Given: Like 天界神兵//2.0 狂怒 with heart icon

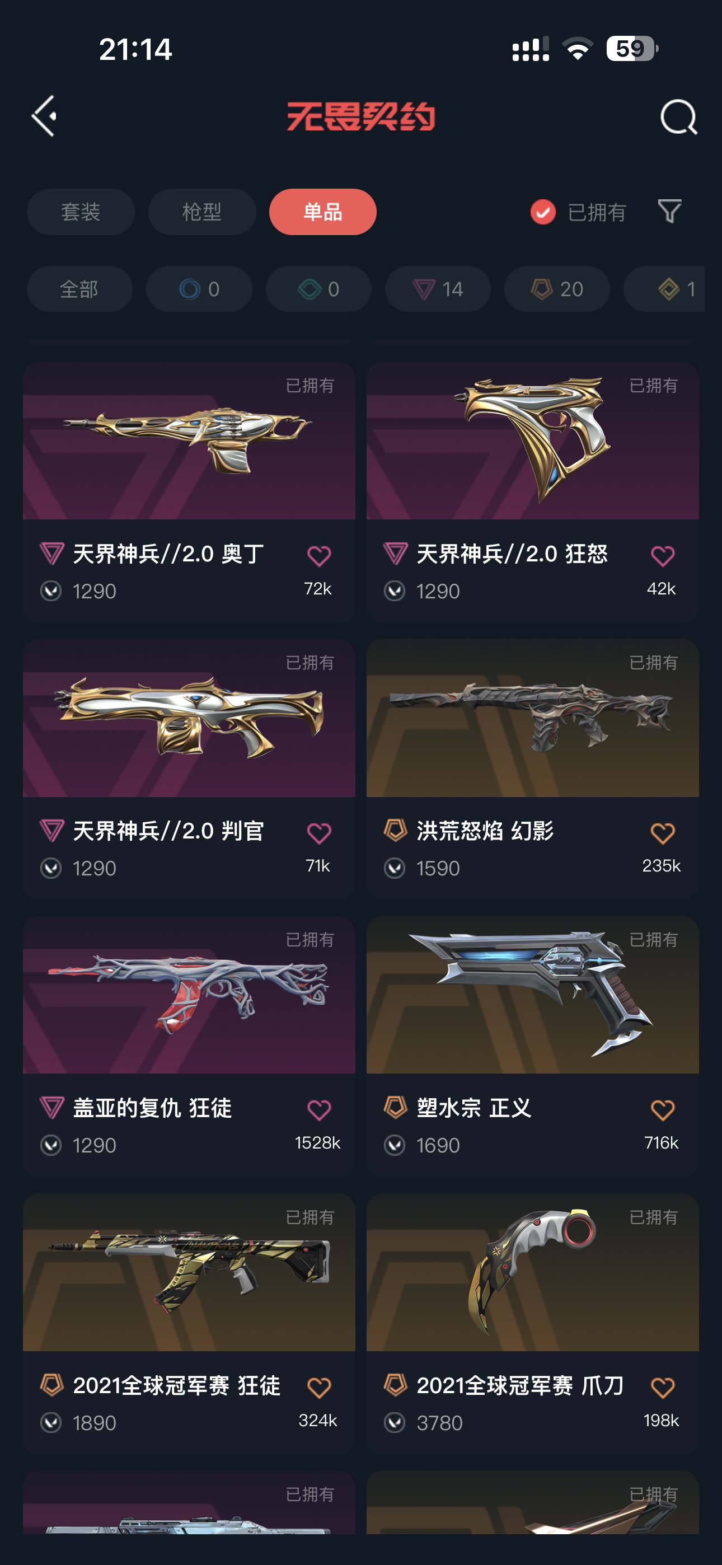Looking at the screenshot, I should click(663, 556).
